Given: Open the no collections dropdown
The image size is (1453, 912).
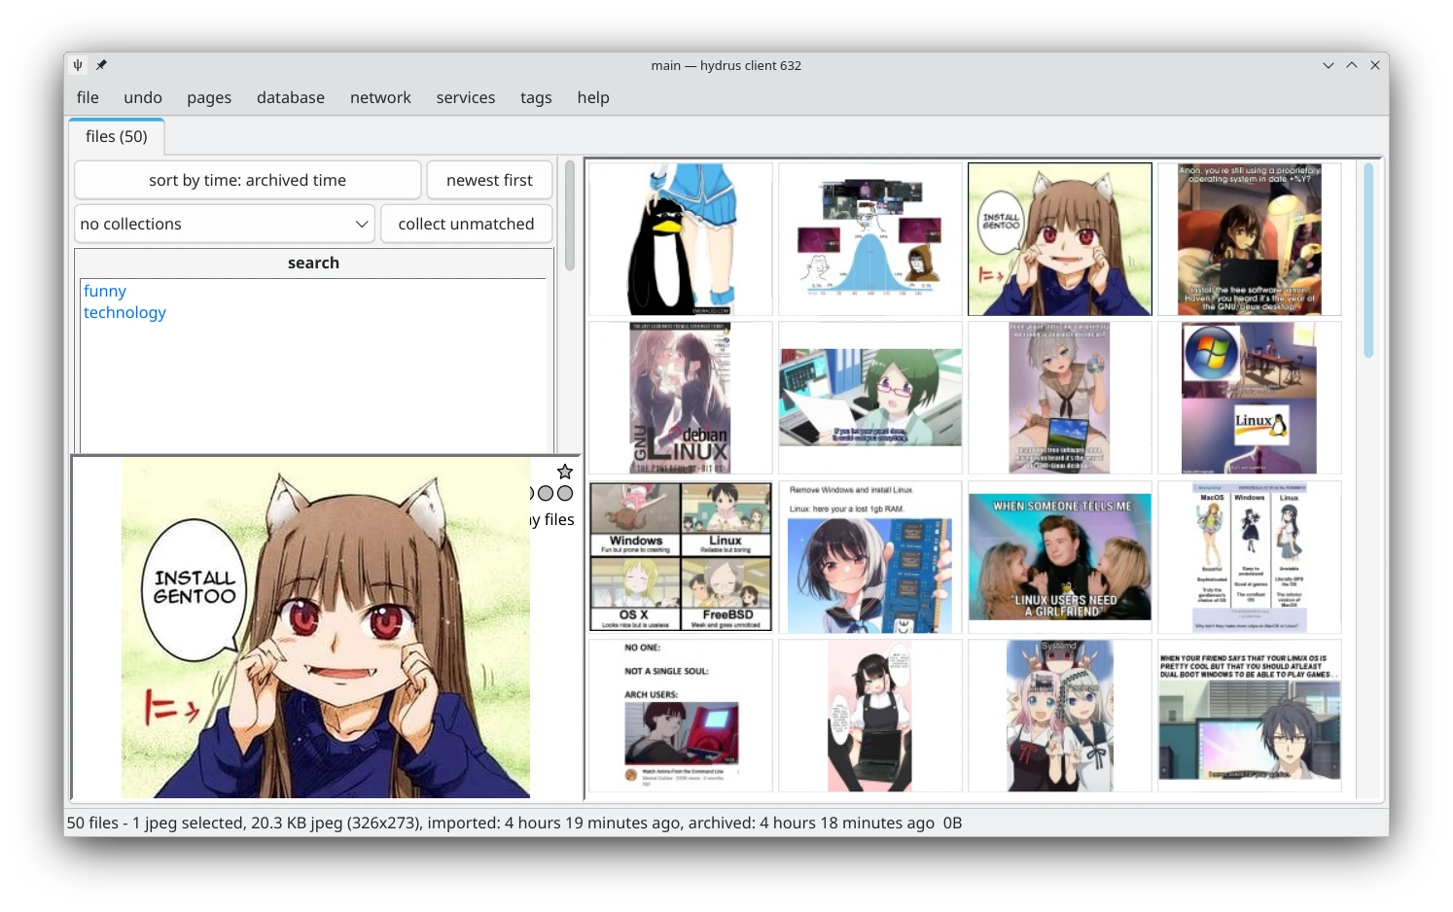Looking at the screenshot, I should pos(224,224).
